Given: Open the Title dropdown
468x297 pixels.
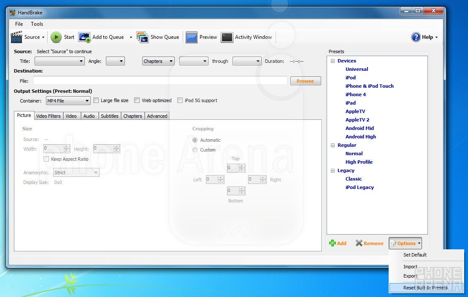Looking at the screenshot, I should (x=60, y=61).
